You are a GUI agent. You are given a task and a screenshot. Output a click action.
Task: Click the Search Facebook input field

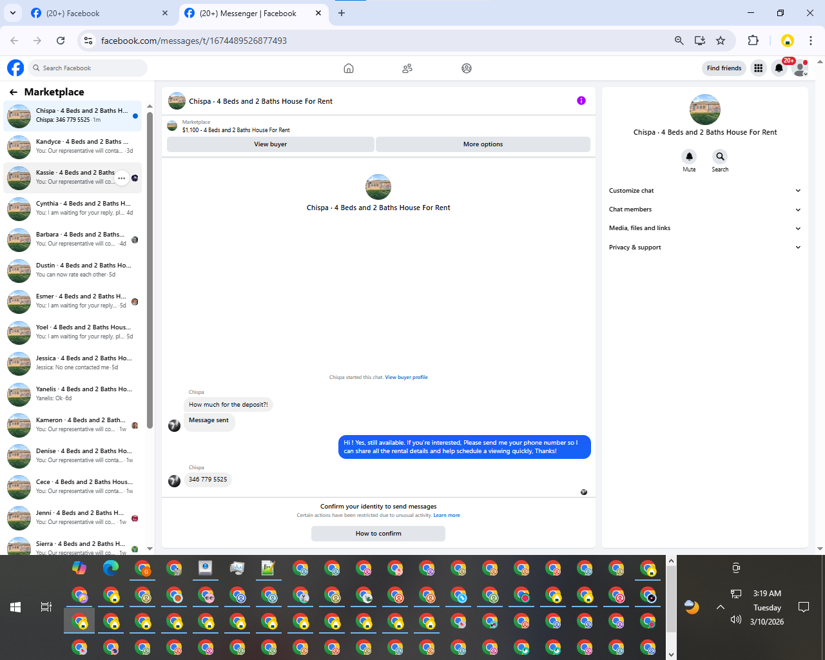89,68
